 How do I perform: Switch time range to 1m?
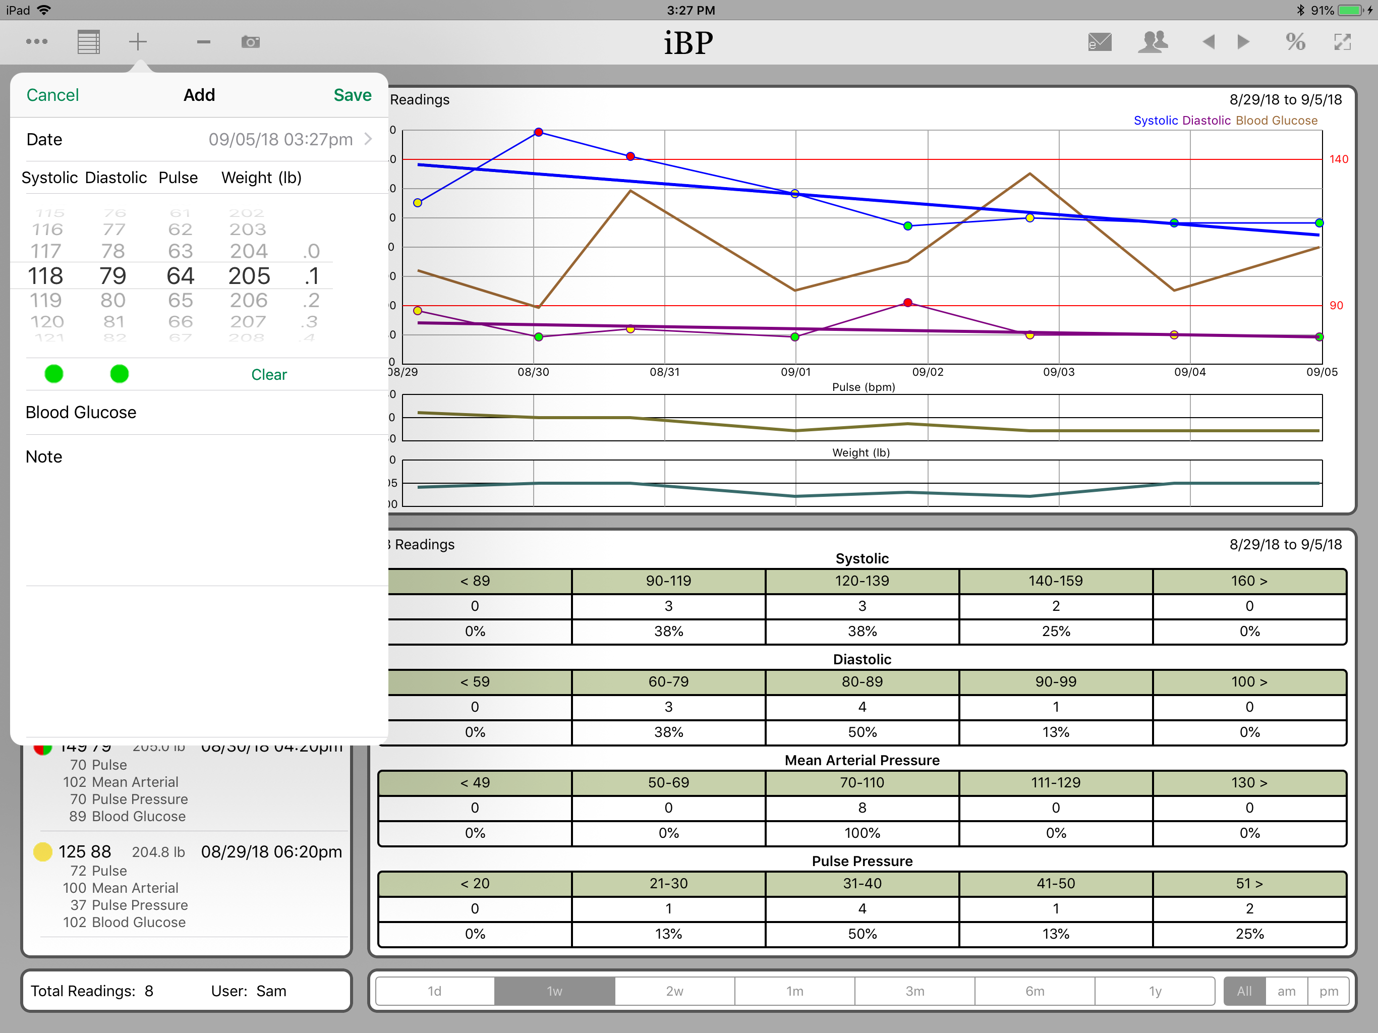[795, 991]
